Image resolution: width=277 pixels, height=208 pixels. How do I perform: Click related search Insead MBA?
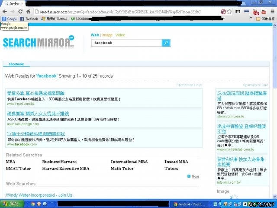pos(176,162)
